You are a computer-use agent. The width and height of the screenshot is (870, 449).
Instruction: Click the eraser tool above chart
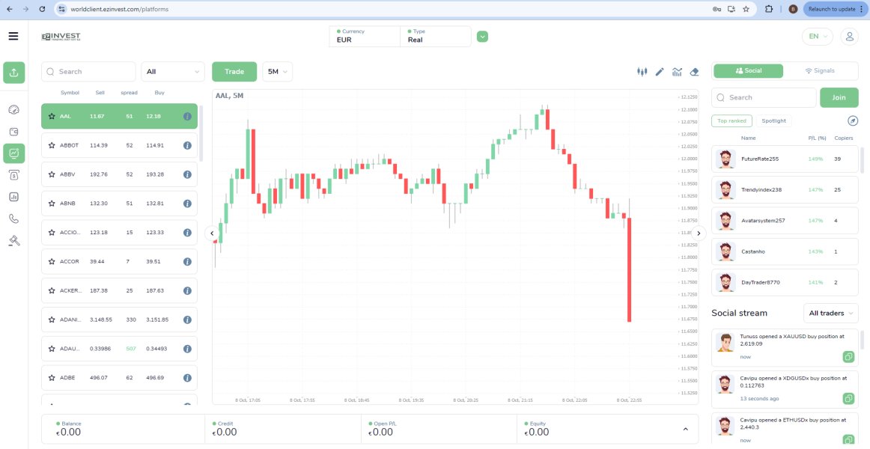point(694,72)
